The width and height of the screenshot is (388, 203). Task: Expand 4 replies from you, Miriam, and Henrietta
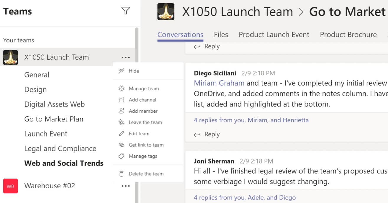[x=251, y=120]
